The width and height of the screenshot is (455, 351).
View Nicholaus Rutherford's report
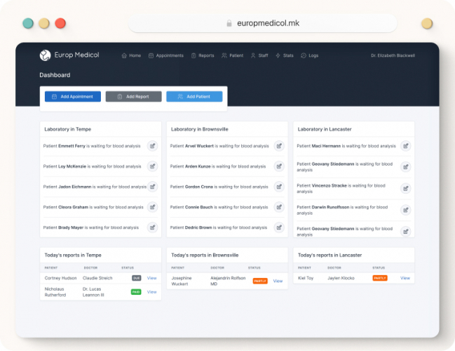[151, 292]
